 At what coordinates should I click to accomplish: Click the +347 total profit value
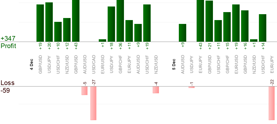point(8,38)
